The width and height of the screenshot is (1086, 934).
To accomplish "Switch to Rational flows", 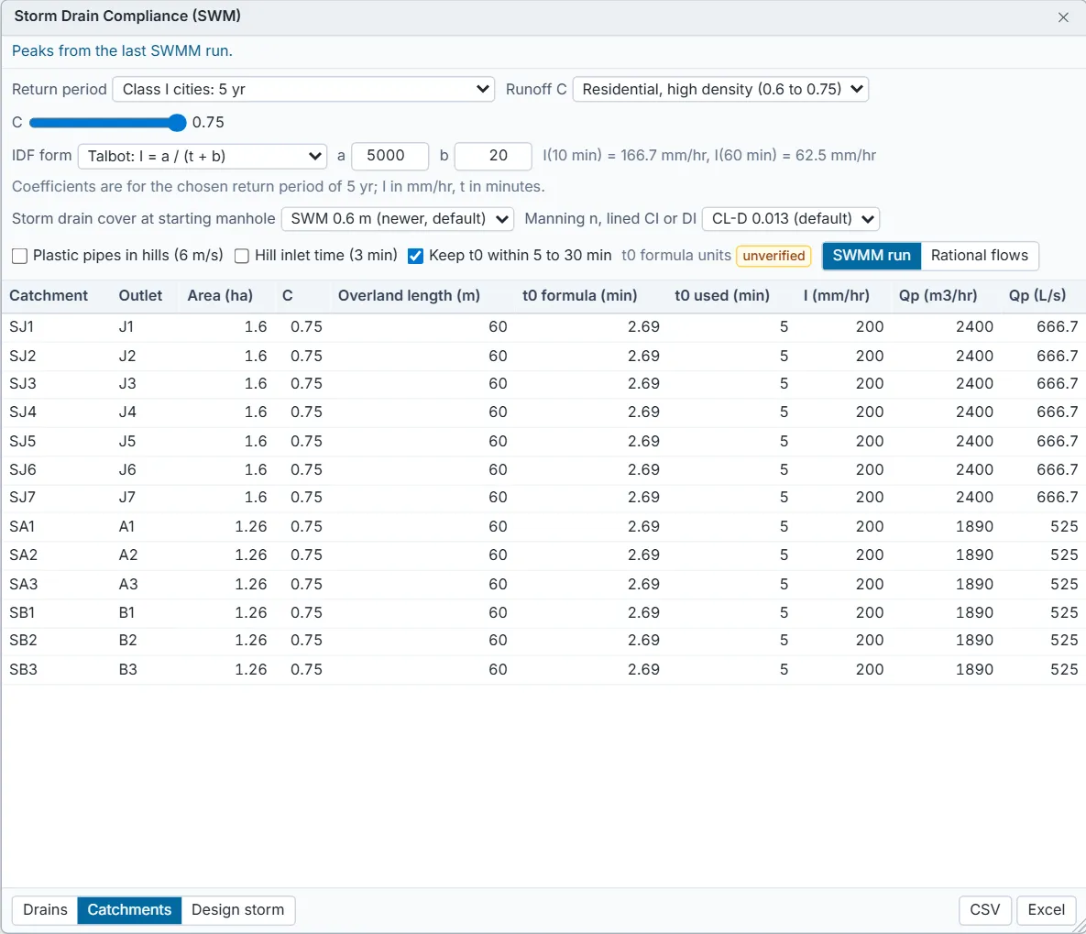I will (980, 256).
